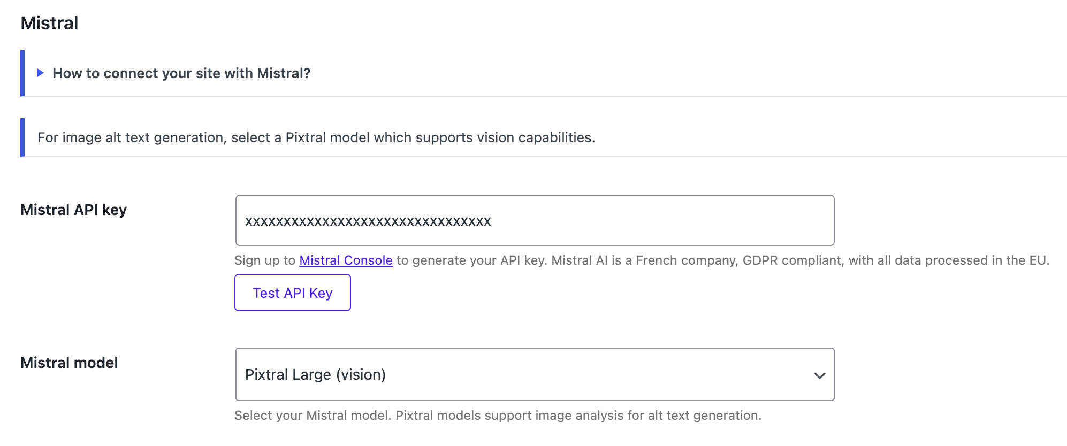Expand the blue disclosure triangle arrow

(40, 73)
